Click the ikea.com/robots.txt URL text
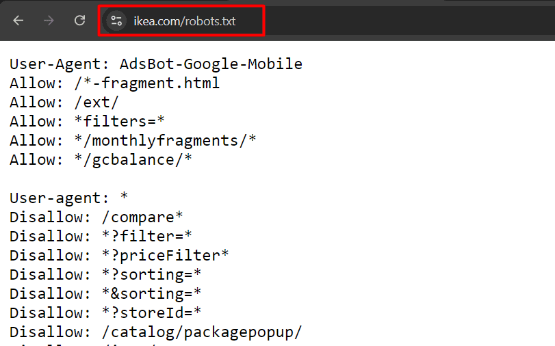555x346 pixels. click(184, 21)
